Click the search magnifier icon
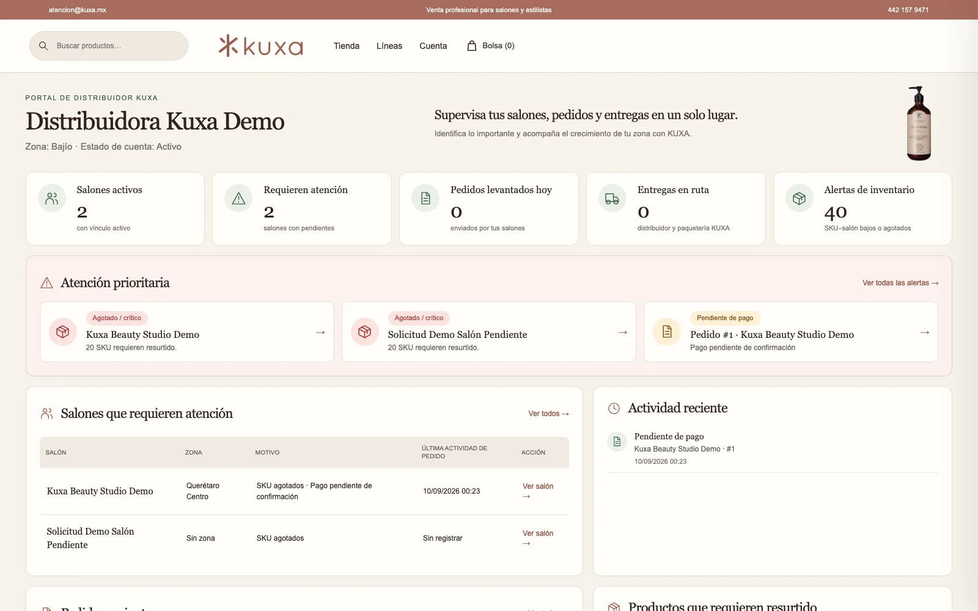978x611 pixels. click(x=43, y=46)
